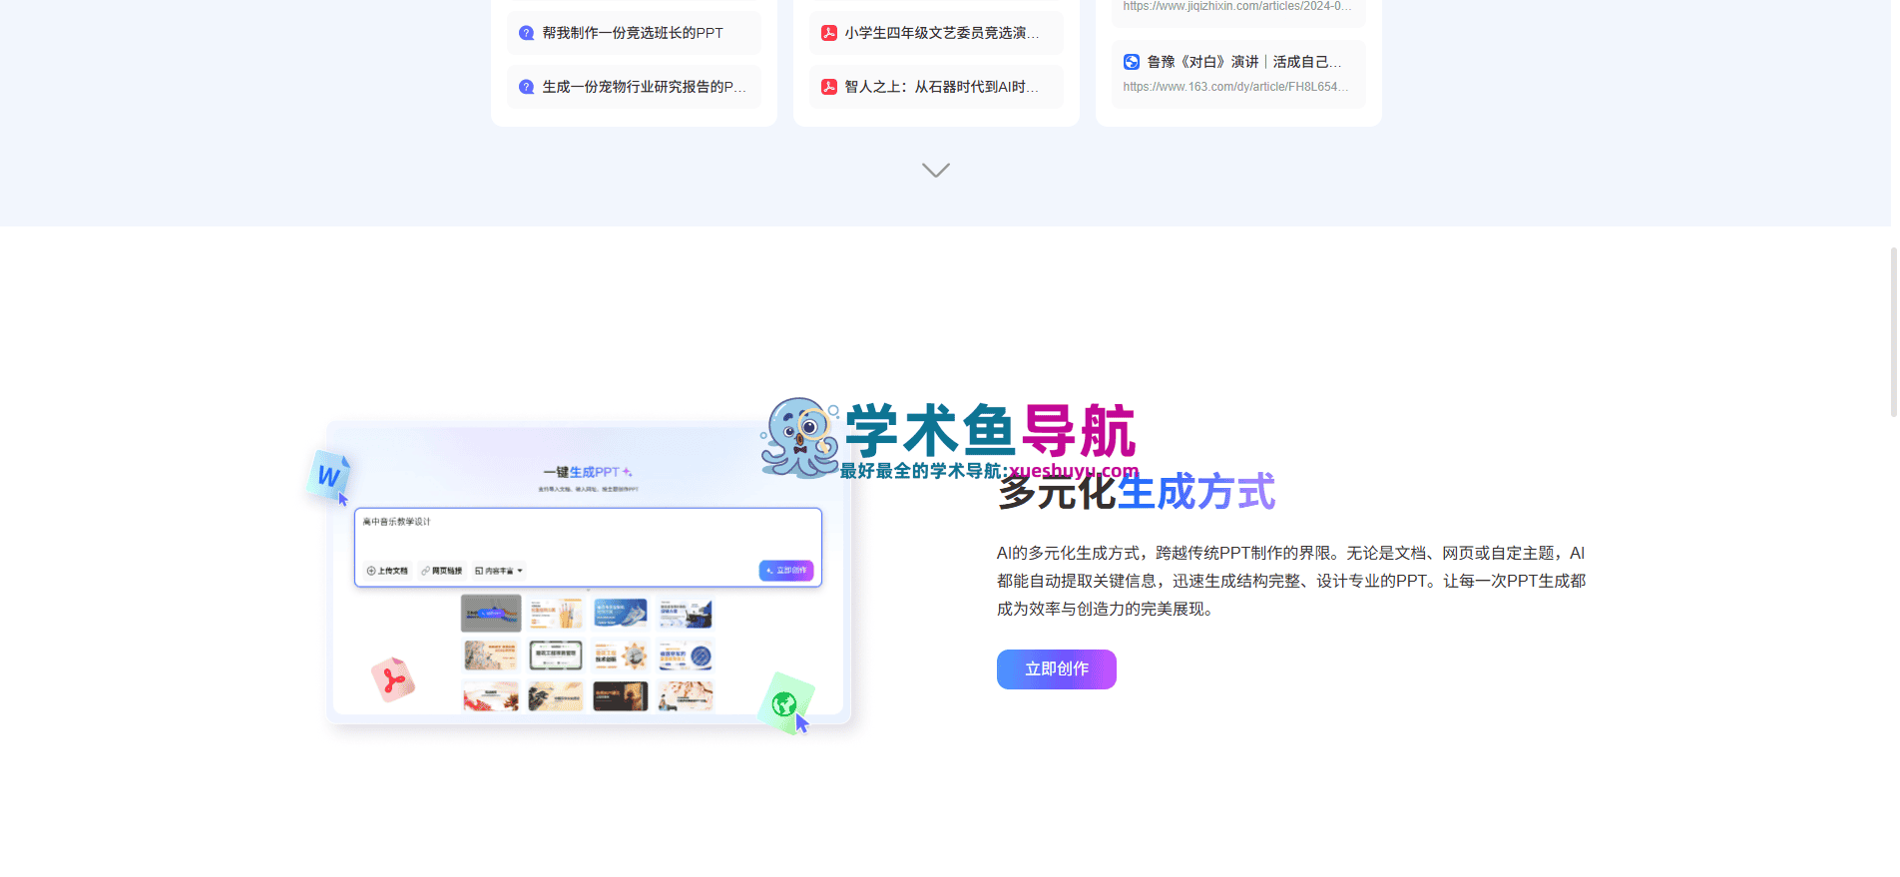The height and width of the screenshot is (877, 1900).
Task: Click the jiqizhixin.com article URL text
Action: [x=1237, y=6]
